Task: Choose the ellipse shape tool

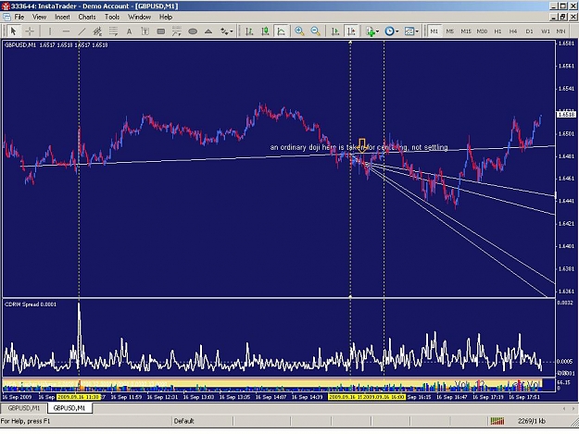Action: (193, 31)
